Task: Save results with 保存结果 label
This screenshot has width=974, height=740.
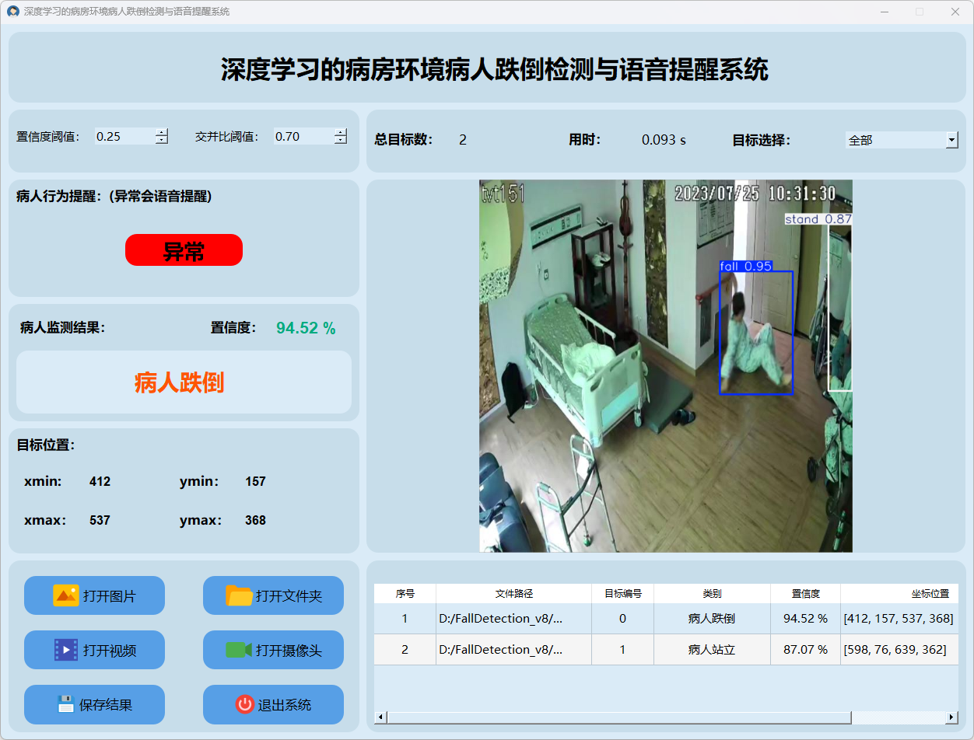Action: (106, 705)
